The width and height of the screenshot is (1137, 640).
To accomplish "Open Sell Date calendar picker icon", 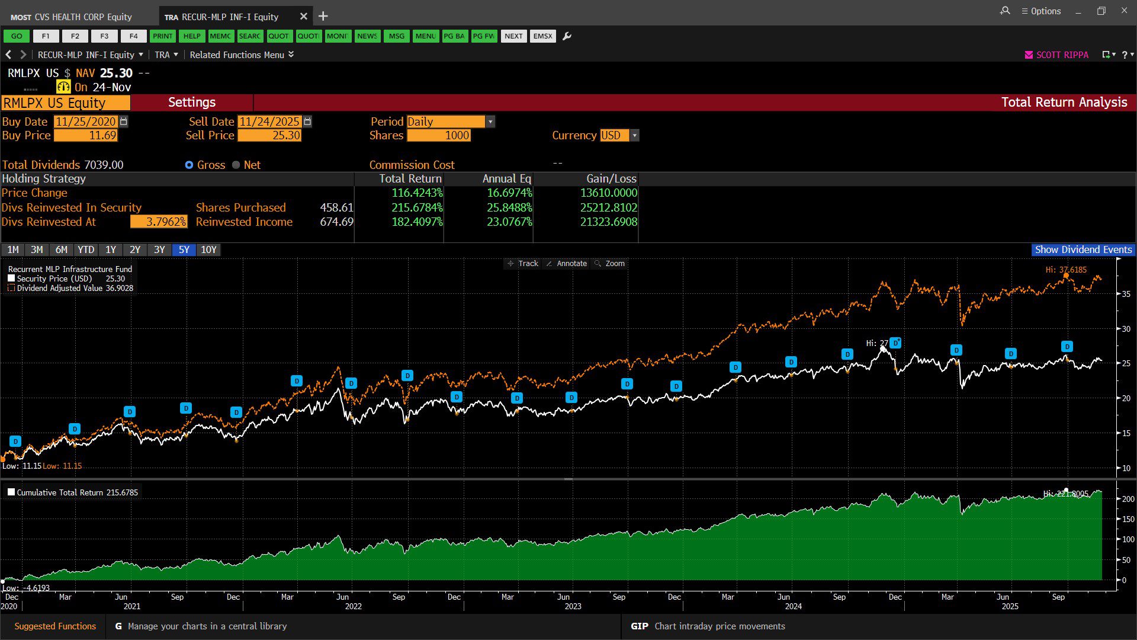I will click(307, 121).
